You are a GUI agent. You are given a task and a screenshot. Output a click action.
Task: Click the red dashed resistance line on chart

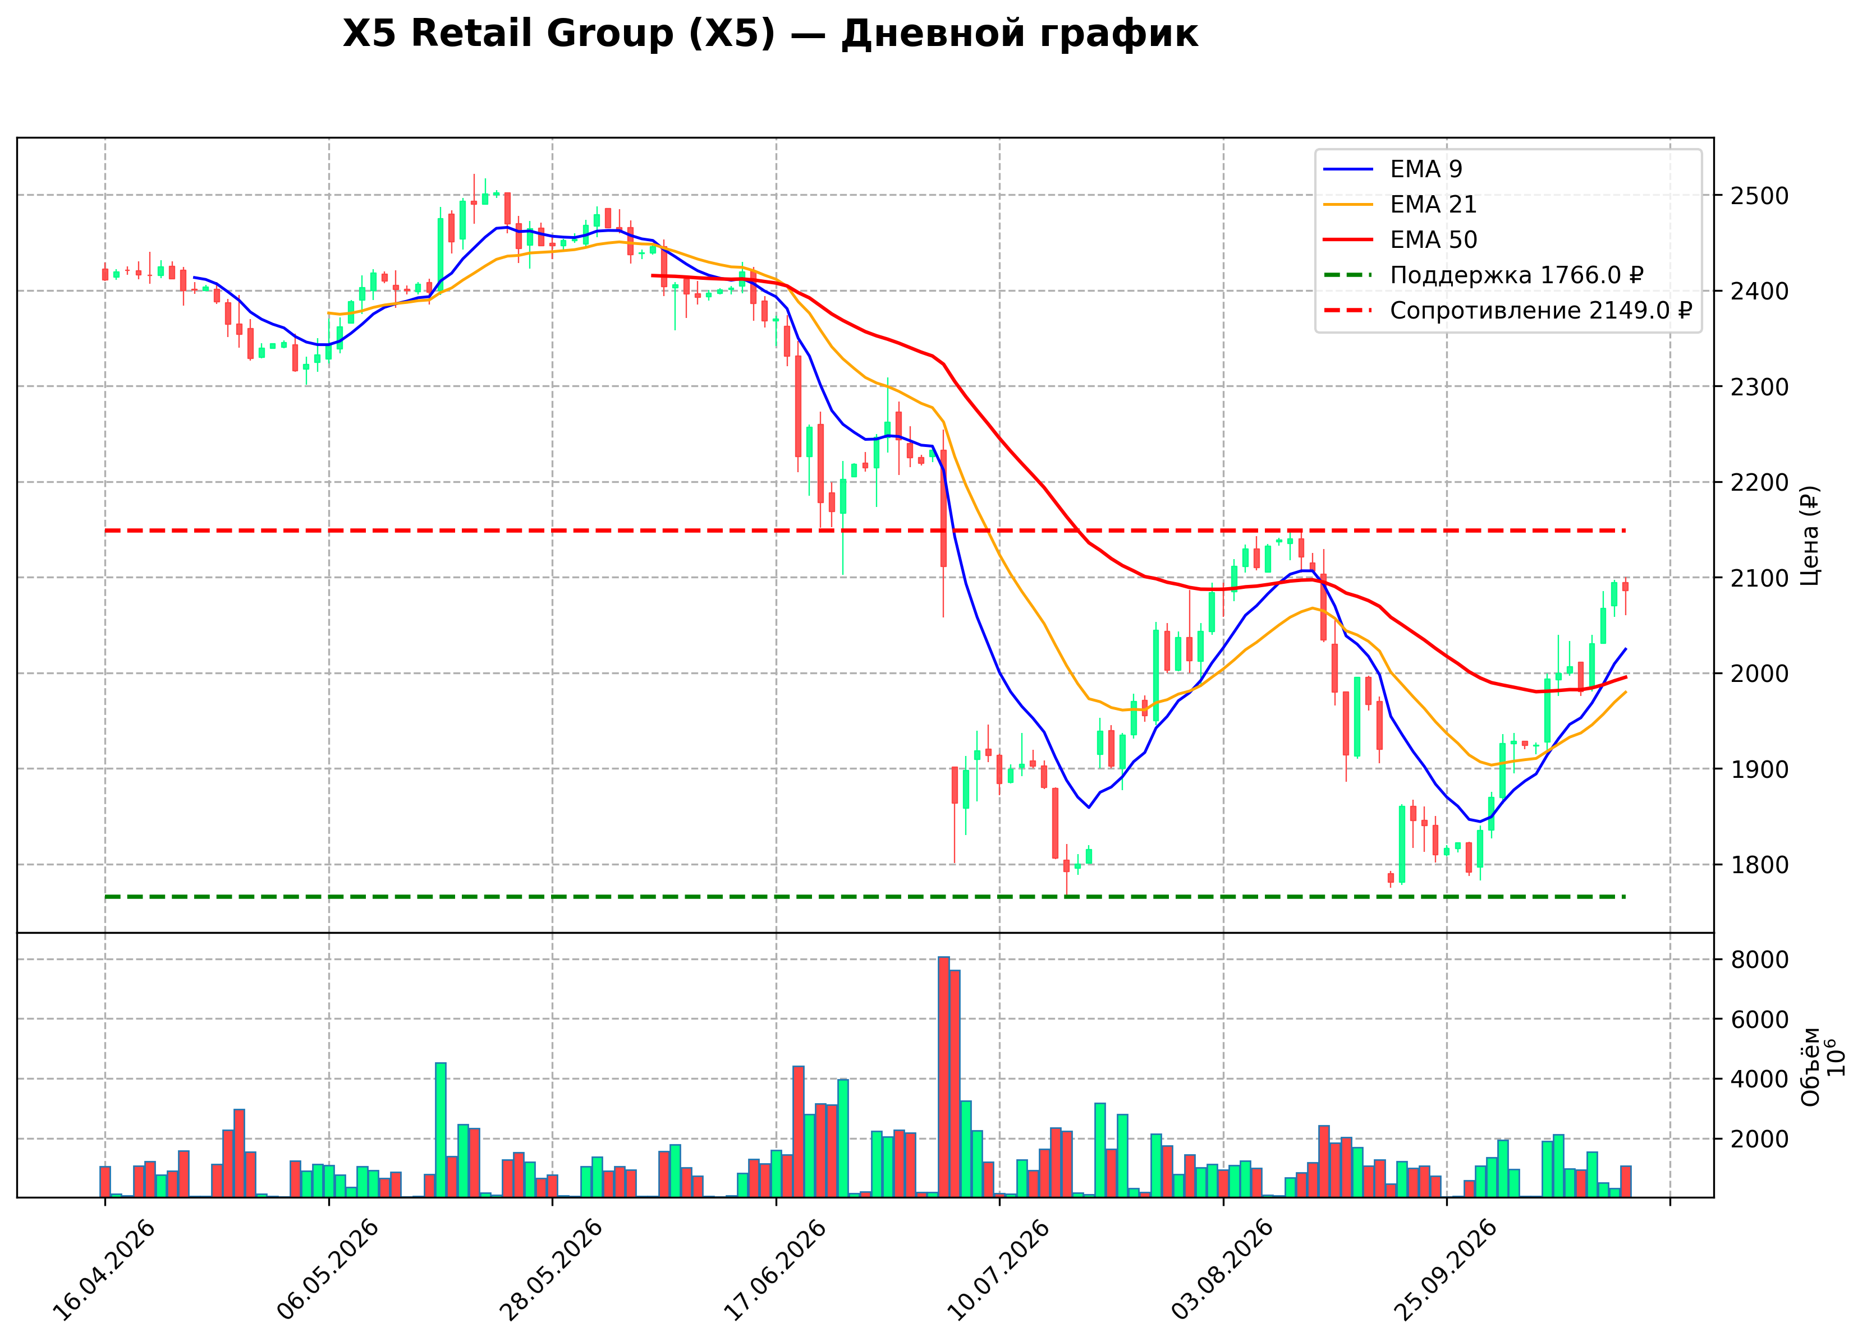(864, 531)
